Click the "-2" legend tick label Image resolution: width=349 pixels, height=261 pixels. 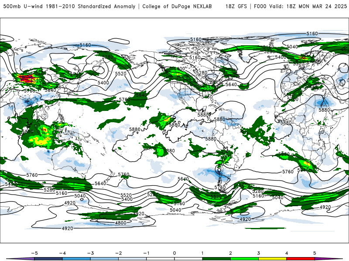tap(119, 253)
